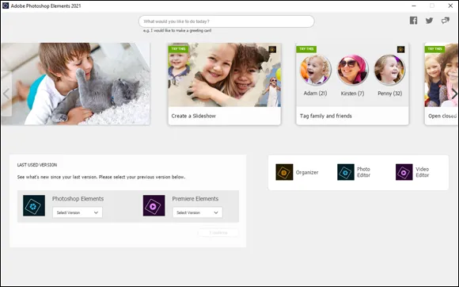Launch the Video Editor icon
Viewport: 459px width, 287px height.
404,172
